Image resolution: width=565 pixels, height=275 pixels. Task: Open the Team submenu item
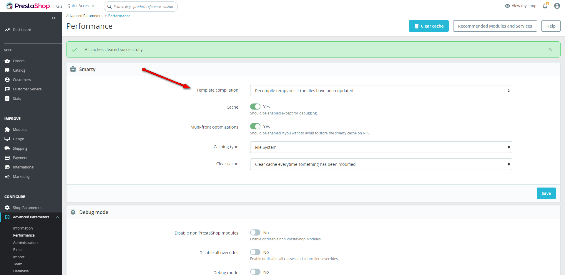(18, 264)
